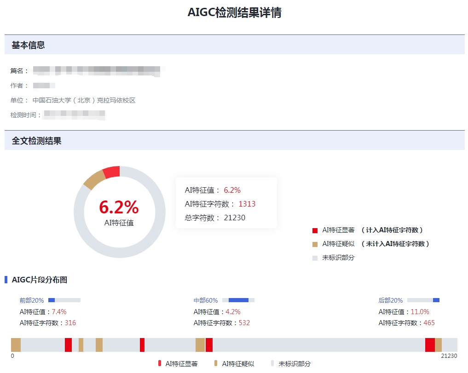
Task: Click the blue indicator bar next to 前部20%
Action: 52,300
